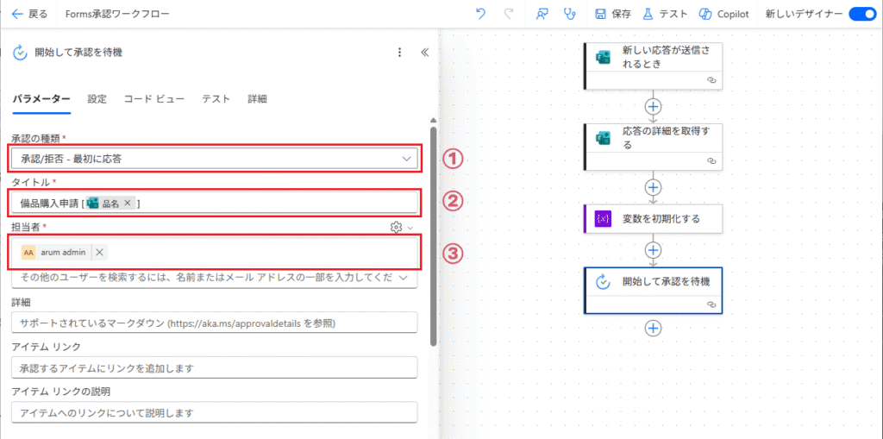Collapse the panel with double chevron
Image resolution: width=883 pixels, height=439 pixels.
point(424,53)
